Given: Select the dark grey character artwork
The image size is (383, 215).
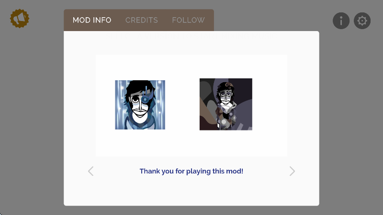Looking at the screenshot, I should point(226,104).
